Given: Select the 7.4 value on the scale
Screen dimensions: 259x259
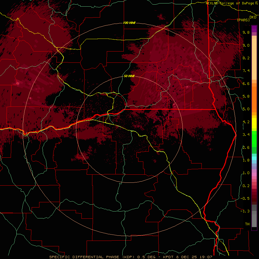Looking at the screenshot, I should (246, 71).
